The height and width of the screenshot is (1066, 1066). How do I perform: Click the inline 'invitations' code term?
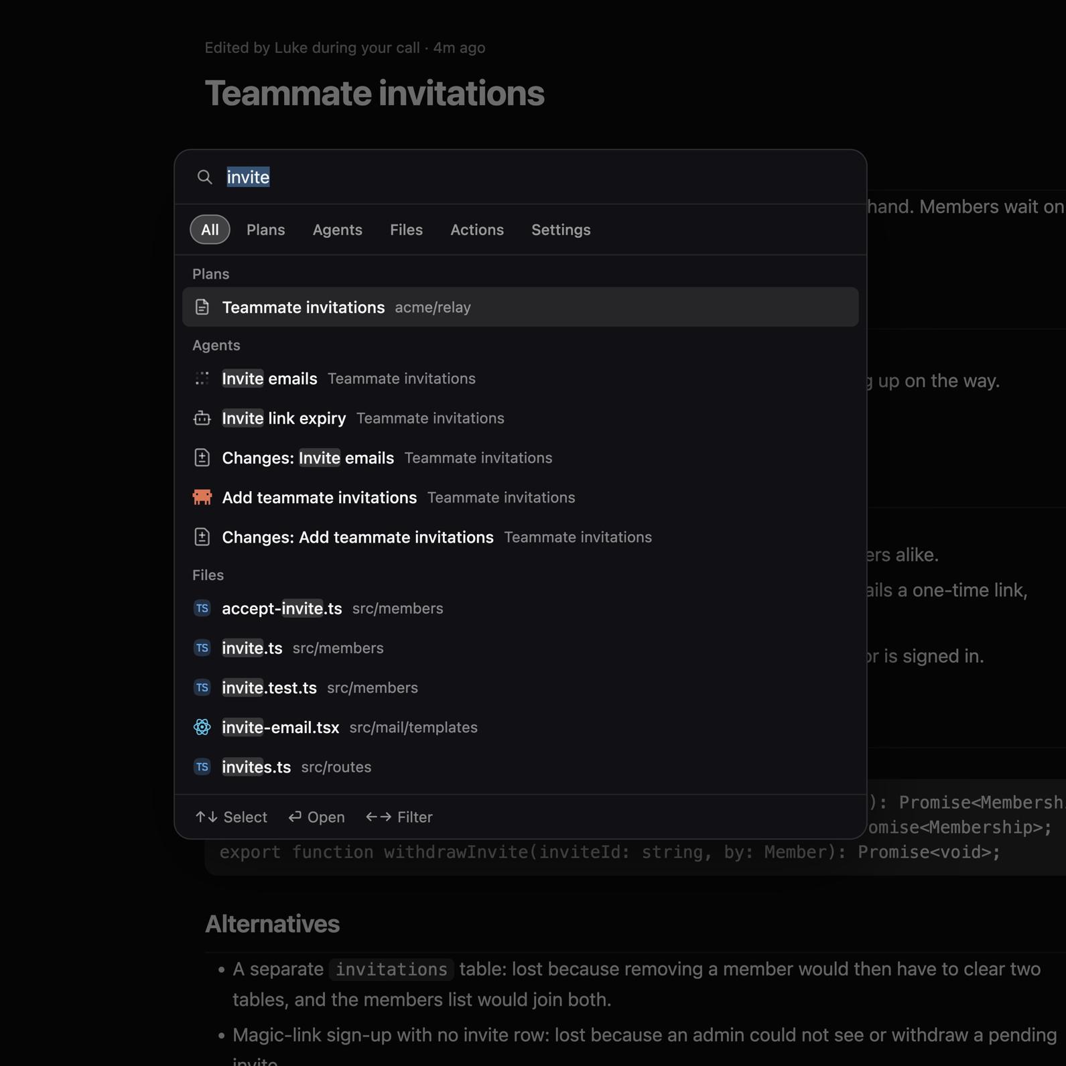tap(391, 969)
